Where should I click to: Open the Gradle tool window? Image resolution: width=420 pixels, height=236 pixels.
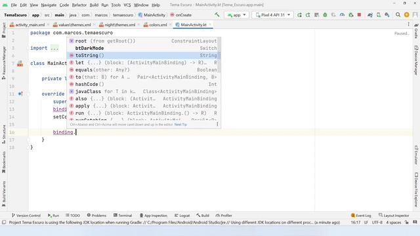[x=416, y=31]
